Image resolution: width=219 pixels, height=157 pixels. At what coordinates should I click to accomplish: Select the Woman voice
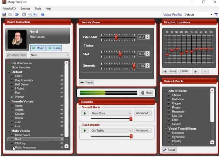point(19,97)
